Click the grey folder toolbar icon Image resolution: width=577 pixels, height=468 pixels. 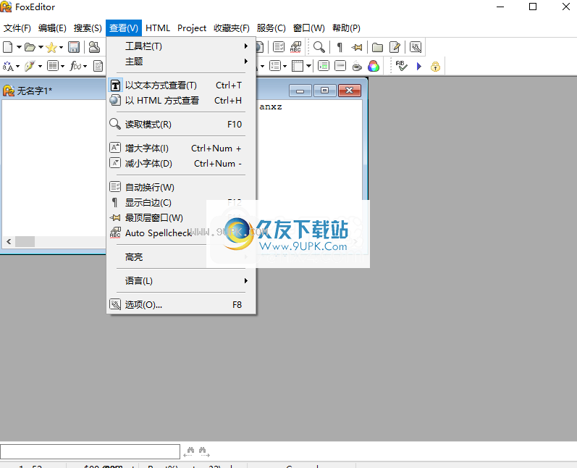tap(378, 47)
